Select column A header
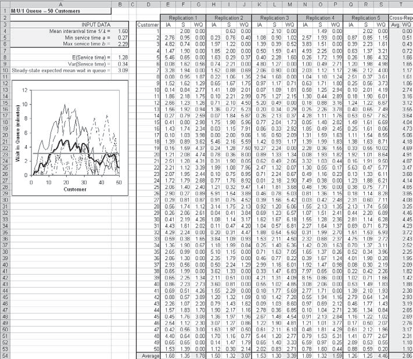This screenshot has width=413, height=359. tap(60, 4)
